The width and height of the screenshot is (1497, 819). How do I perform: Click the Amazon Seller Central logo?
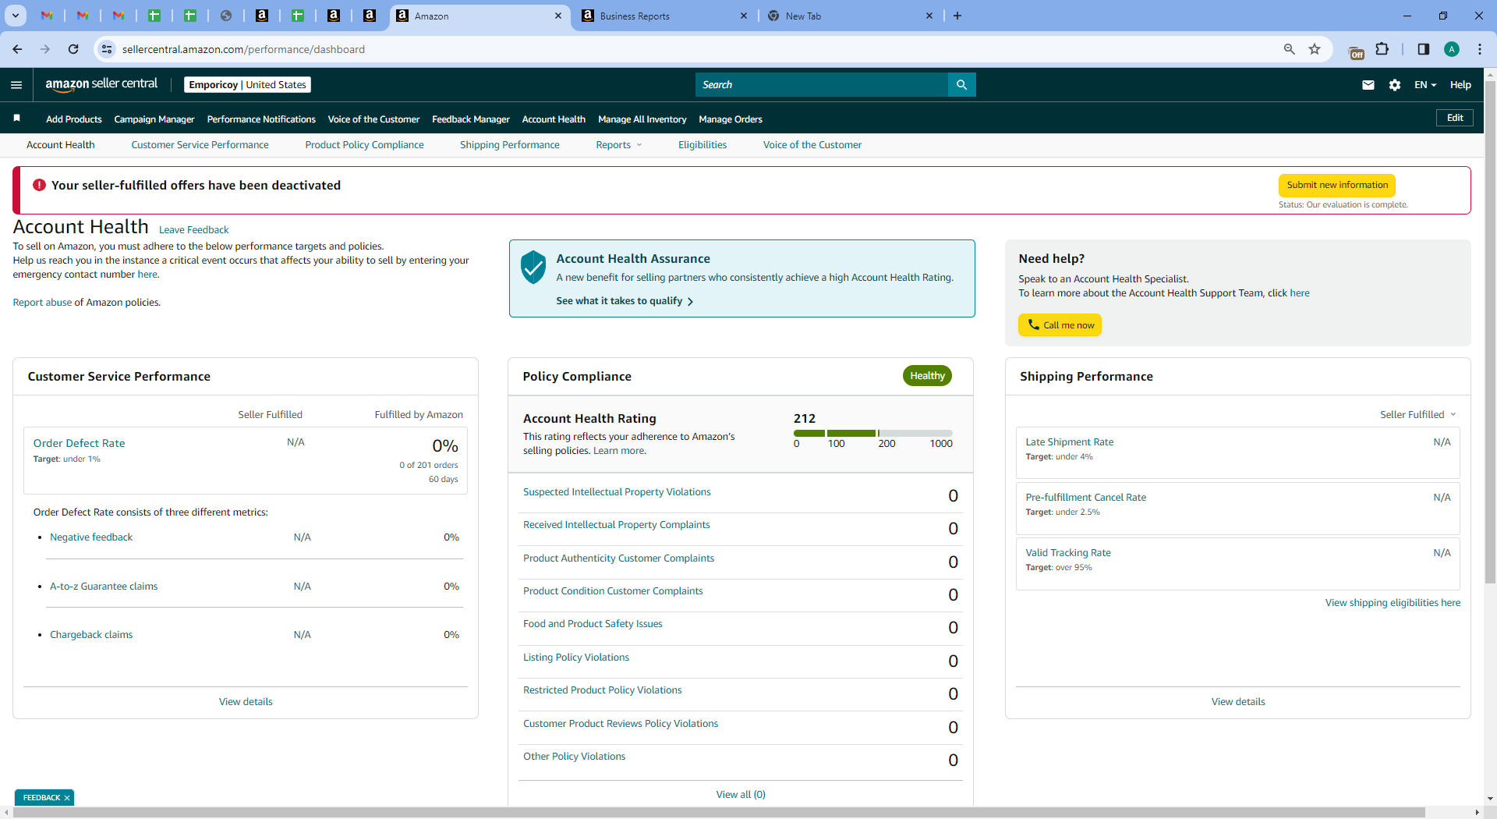point(101,84)
